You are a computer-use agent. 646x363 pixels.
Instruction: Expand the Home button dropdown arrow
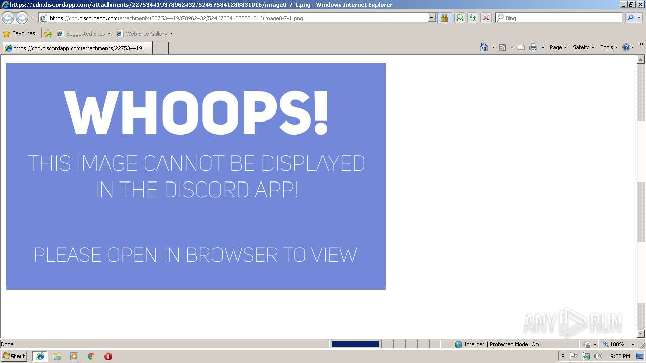pos(493,47)
